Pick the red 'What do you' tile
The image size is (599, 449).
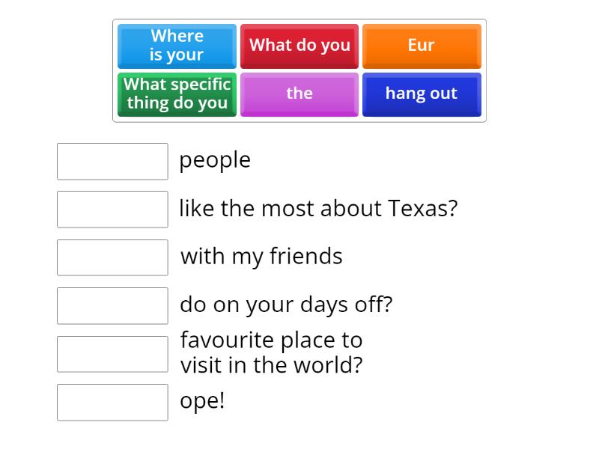pyautogui.click(x=299, y=46)
